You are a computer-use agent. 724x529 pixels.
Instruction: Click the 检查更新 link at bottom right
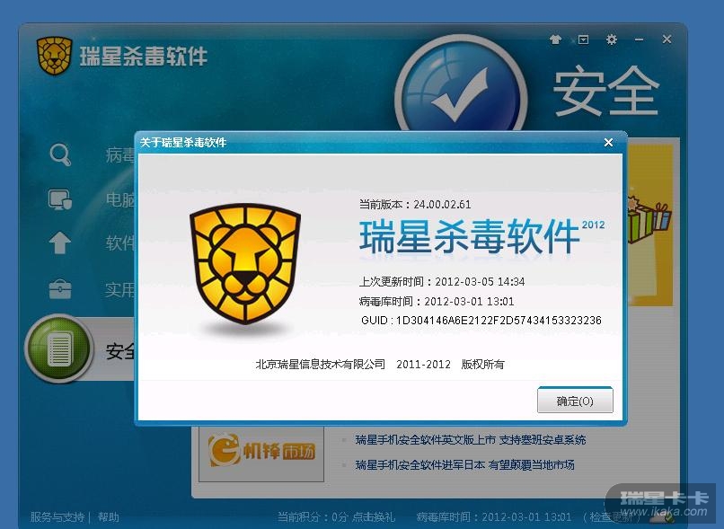click(613, 517)
